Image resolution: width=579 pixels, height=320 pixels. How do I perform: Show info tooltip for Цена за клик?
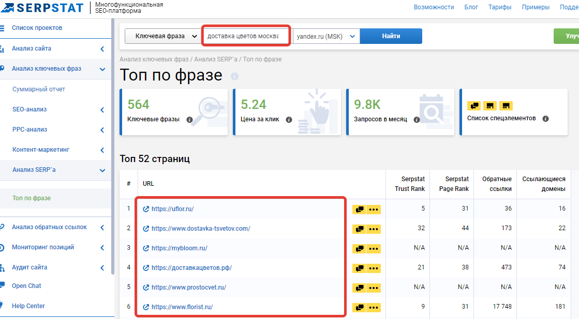289,120
